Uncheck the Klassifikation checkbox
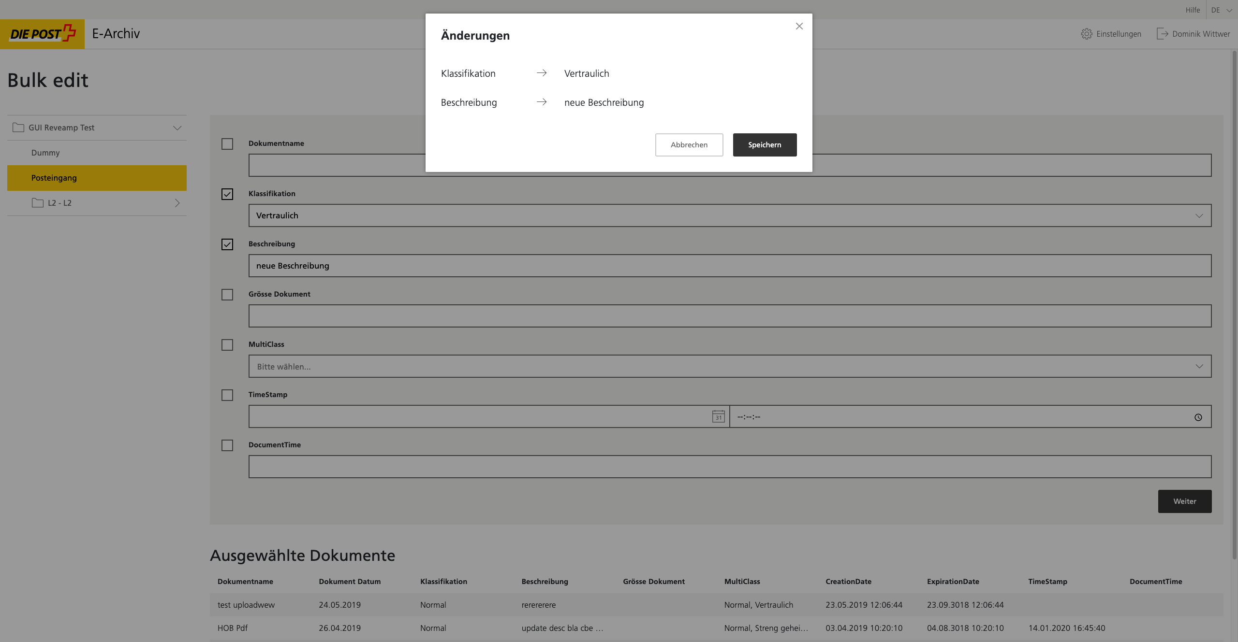This screenshot has width=1238, height=642. 227,194
